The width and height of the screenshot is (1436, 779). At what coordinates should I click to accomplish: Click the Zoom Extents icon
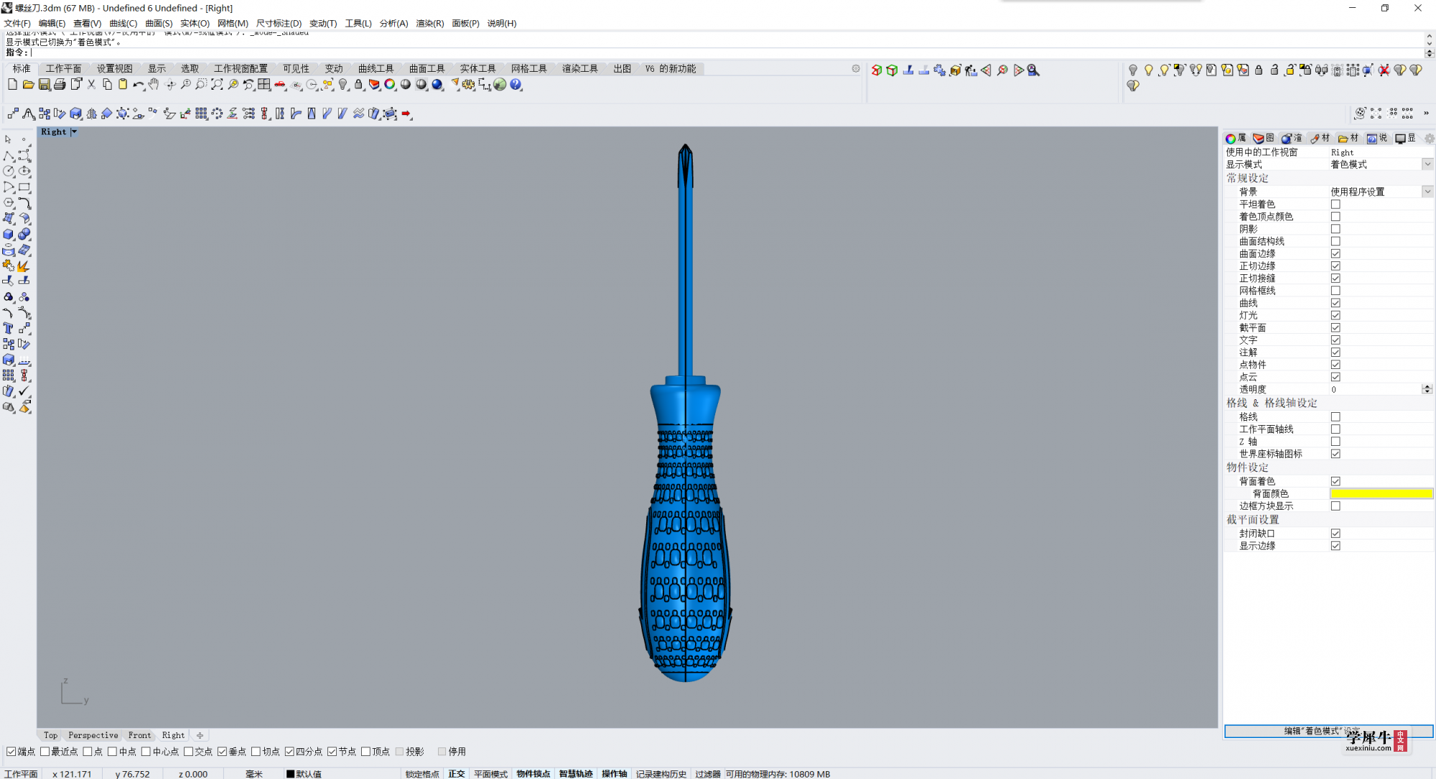[x=217, y=85]
